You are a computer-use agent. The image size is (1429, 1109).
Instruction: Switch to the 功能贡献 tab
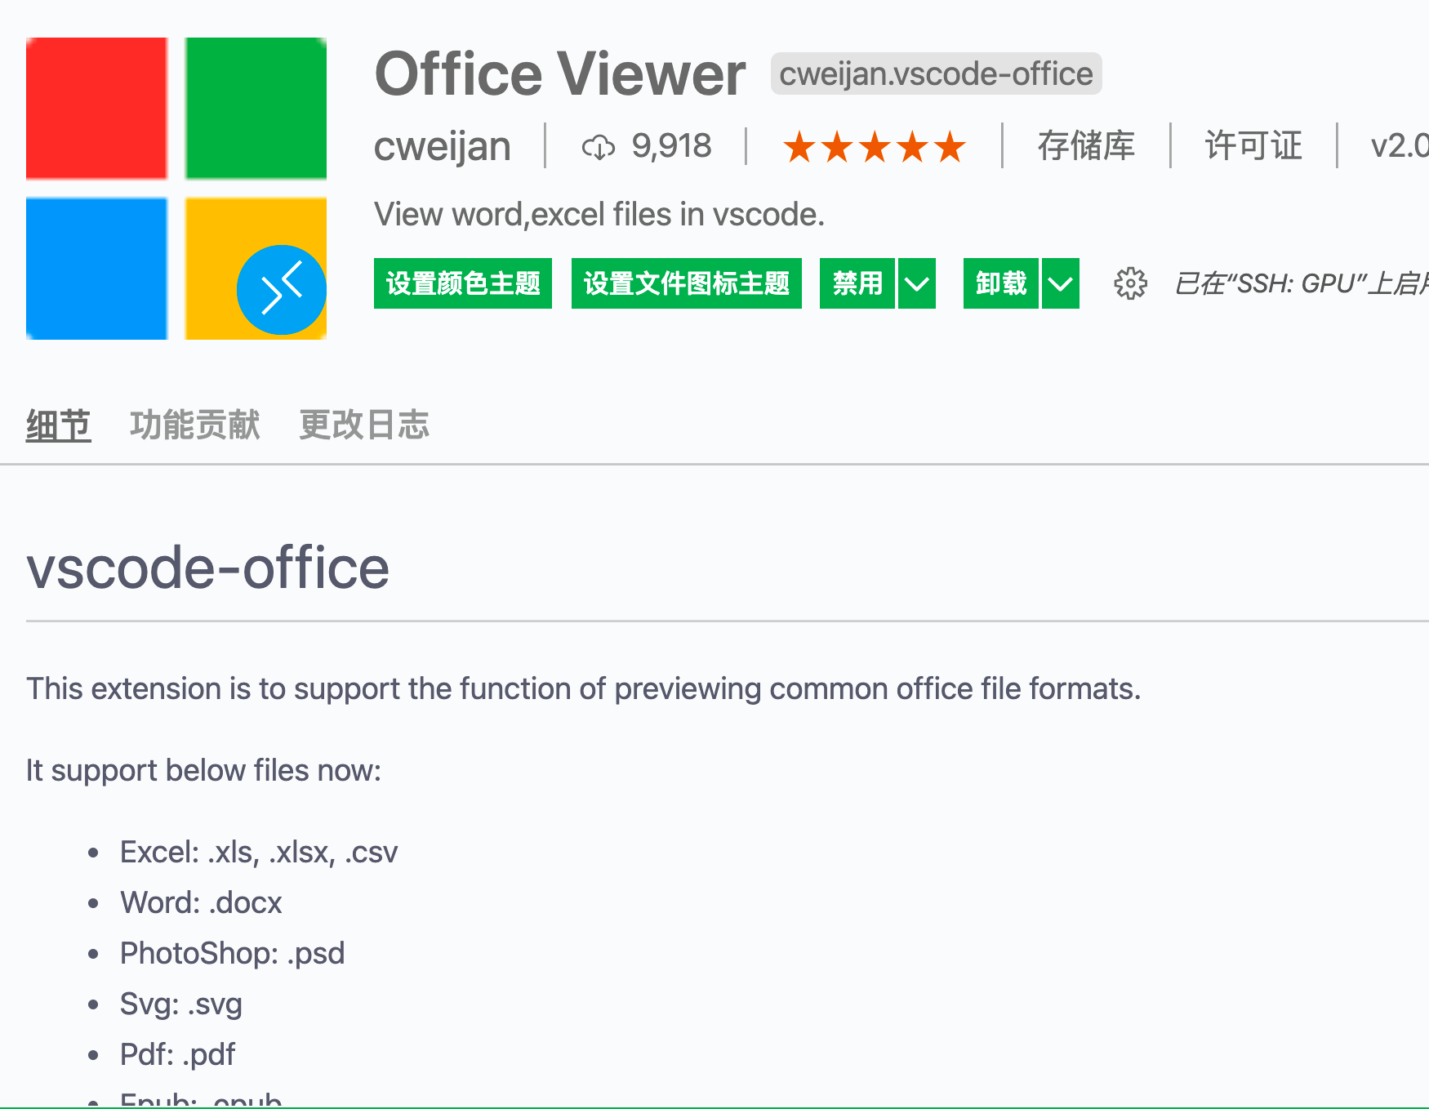[x=194, y=425]
